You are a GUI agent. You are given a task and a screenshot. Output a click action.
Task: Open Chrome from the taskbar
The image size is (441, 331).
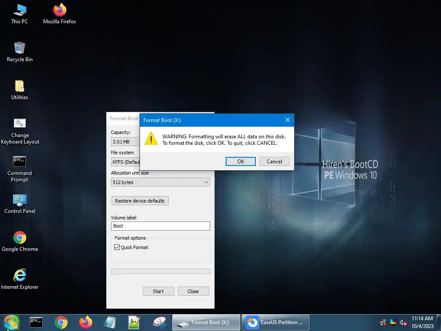[61, 322]
